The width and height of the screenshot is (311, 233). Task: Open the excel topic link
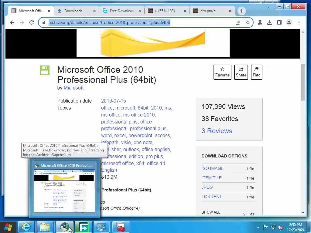point(120,136)
